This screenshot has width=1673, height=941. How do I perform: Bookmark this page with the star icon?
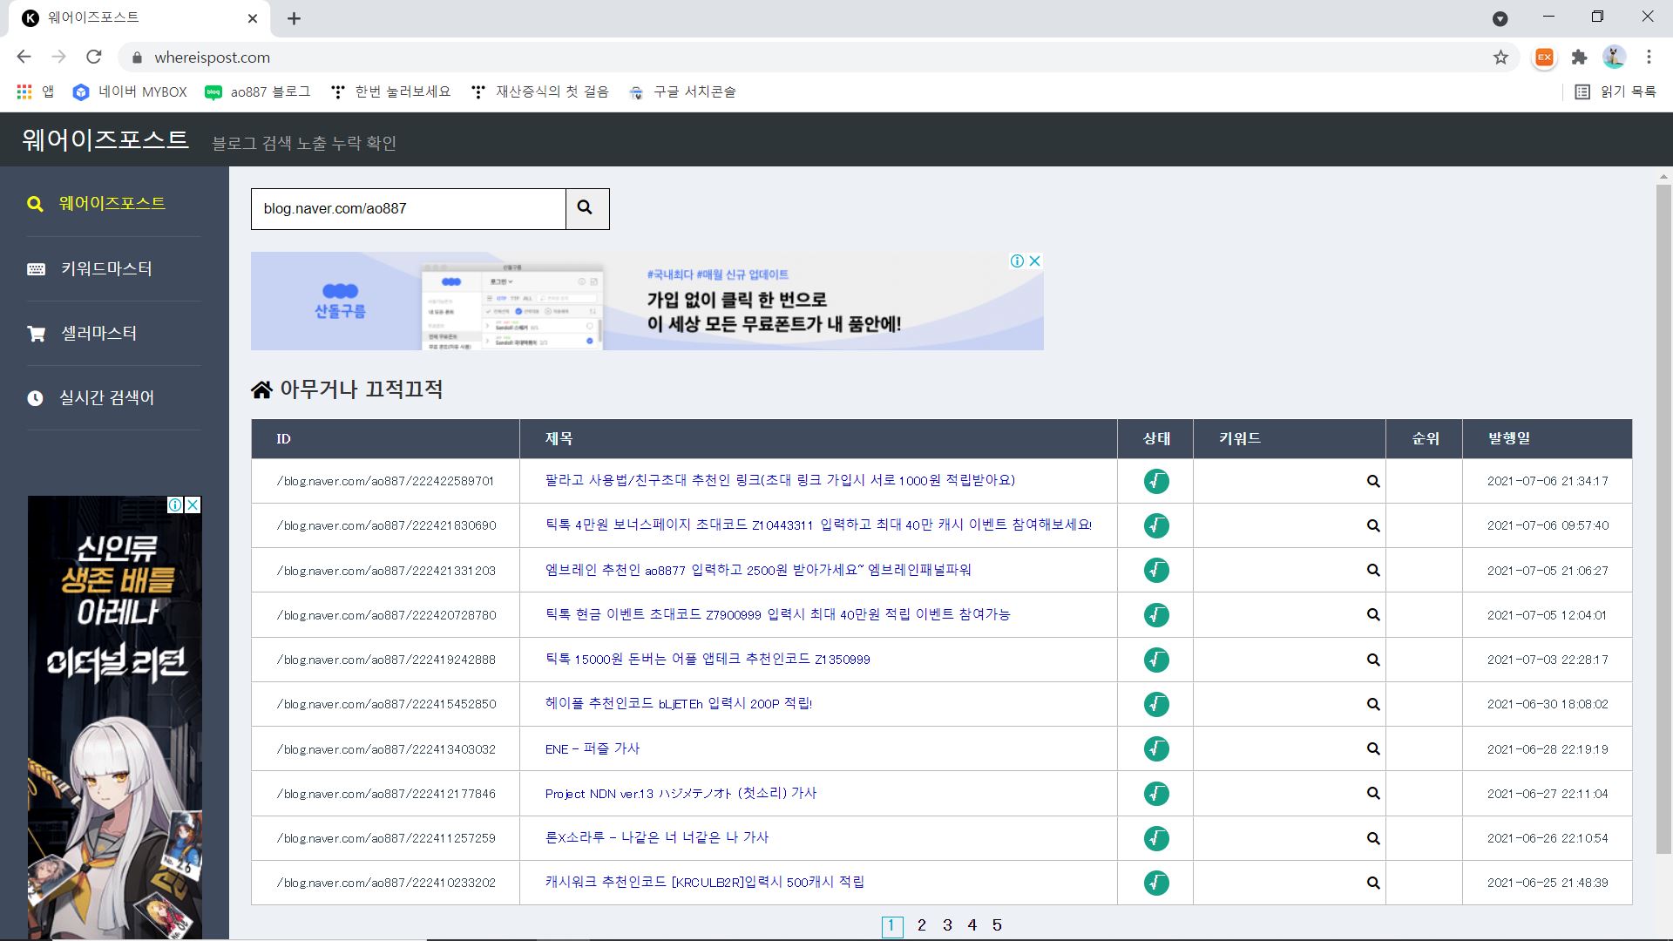tap(1500, 58)
